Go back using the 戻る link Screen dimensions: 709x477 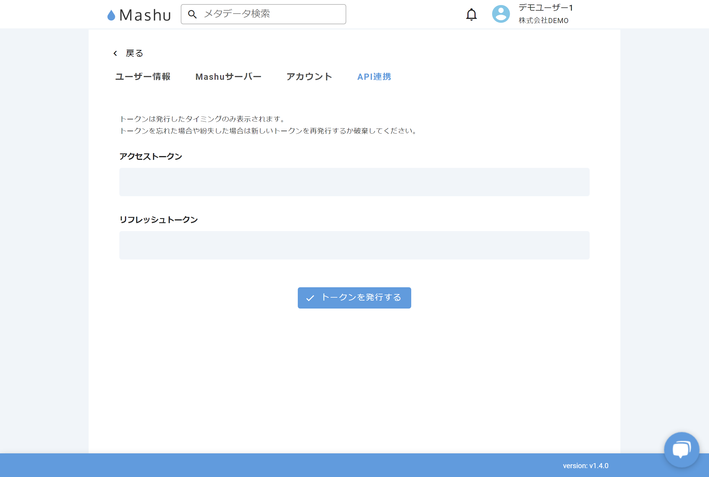134,53
